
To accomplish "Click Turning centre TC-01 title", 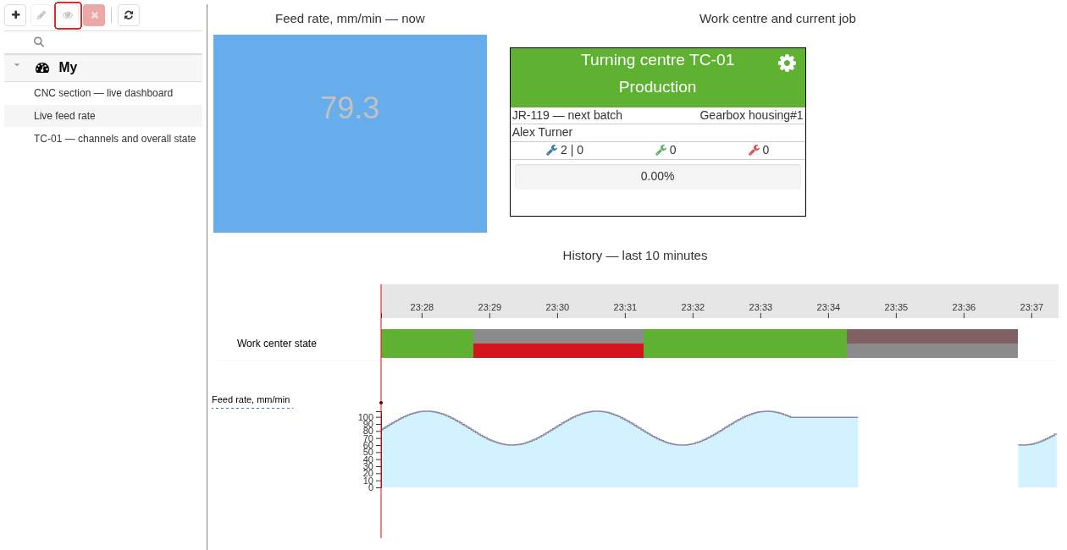I will (x=657, y=60).
